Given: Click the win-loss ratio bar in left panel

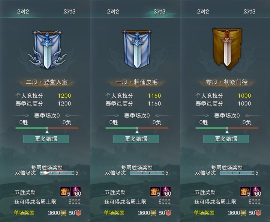Looking at the screenshot, I should coord(47,128).
